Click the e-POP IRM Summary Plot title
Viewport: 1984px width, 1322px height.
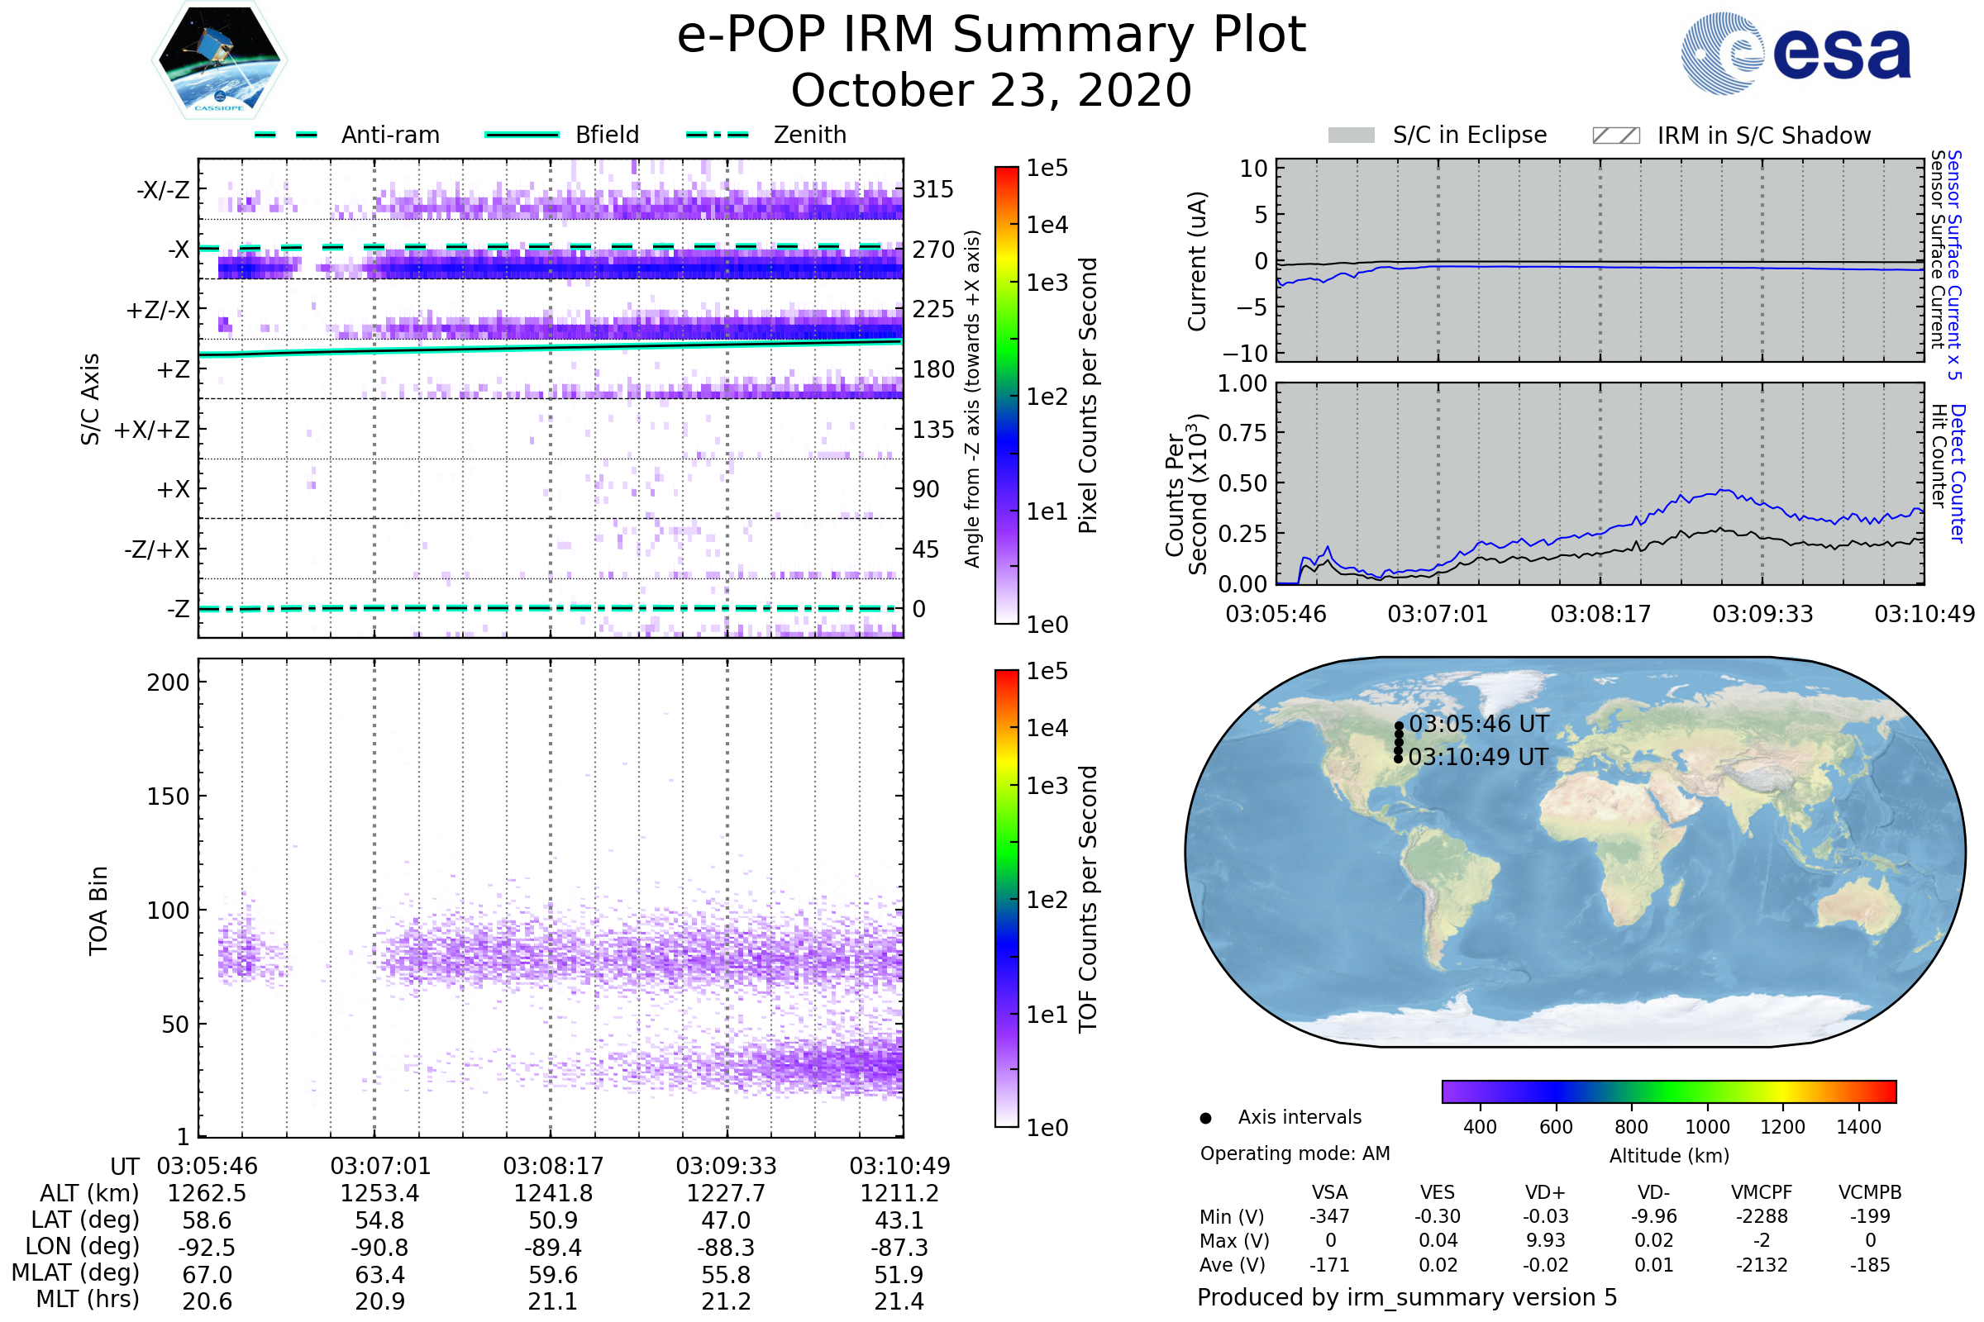tap(991, 36)
